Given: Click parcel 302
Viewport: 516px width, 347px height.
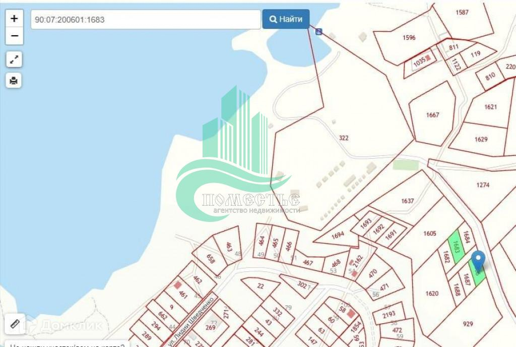Looking at the screenshot, I should (x=302, y=285).
